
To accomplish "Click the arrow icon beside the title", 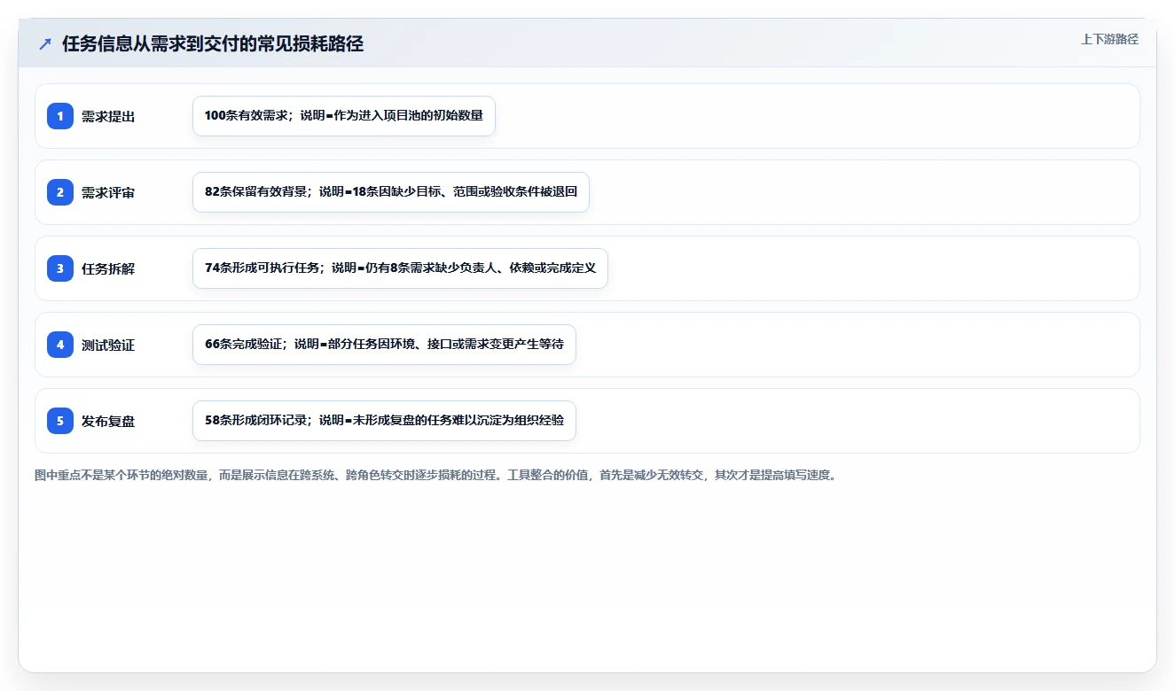I will pyautogui.click(x=45, y=43).
